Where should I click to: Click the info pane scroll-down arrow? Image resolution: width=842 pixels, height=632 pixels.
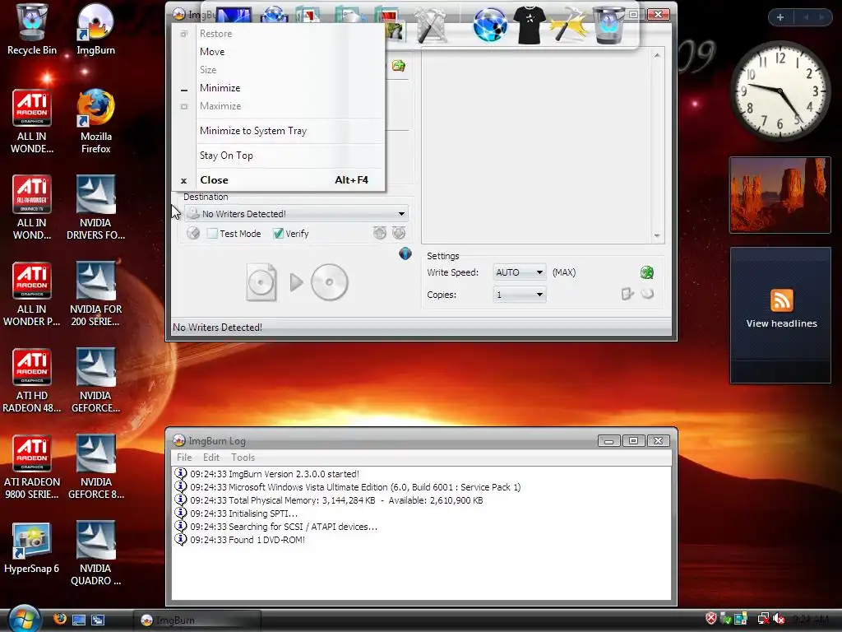(x=657, y=236)
